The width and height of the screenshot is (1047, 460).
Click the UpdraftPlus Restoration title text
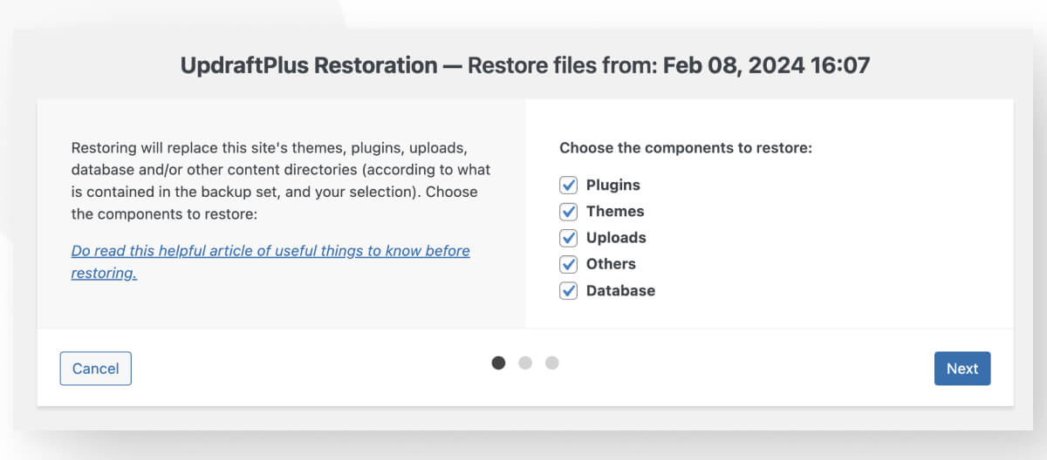[x=309, y=65]
